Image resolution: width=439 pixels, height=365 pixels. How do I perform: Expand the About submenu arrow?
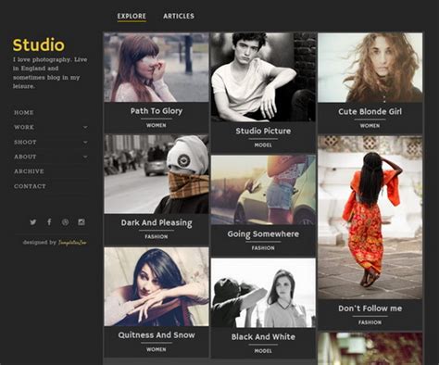(85, 157)
